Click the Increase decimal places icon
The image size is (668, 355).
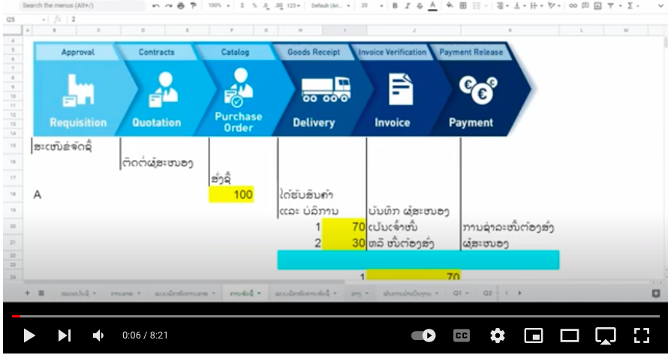point(279,5)
